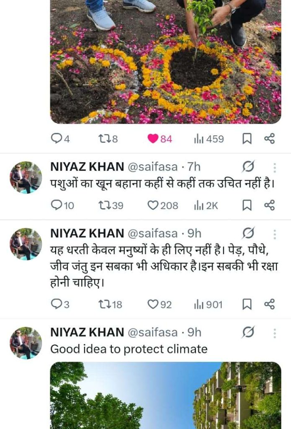Share the tweet with 901 views
This screenshot has width=291, height=429.
270,304
